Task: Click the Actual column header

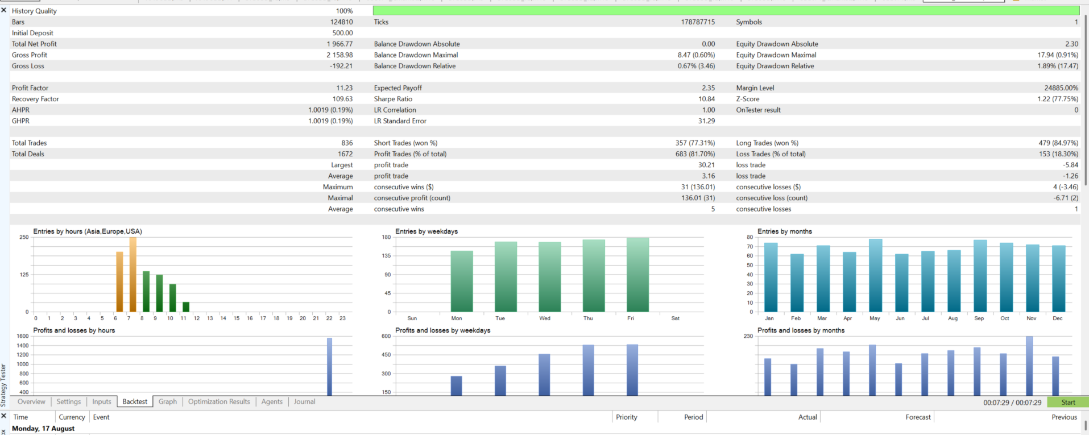Action: click(808, 417)
